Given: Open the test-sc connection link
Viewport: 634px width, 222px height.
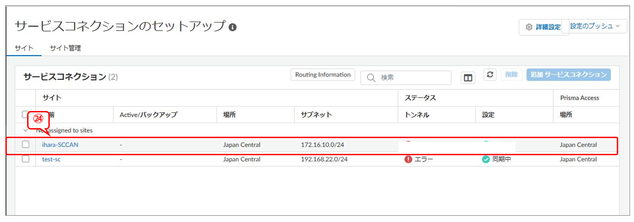Looking at the screenshot, I should pos(51,159).
